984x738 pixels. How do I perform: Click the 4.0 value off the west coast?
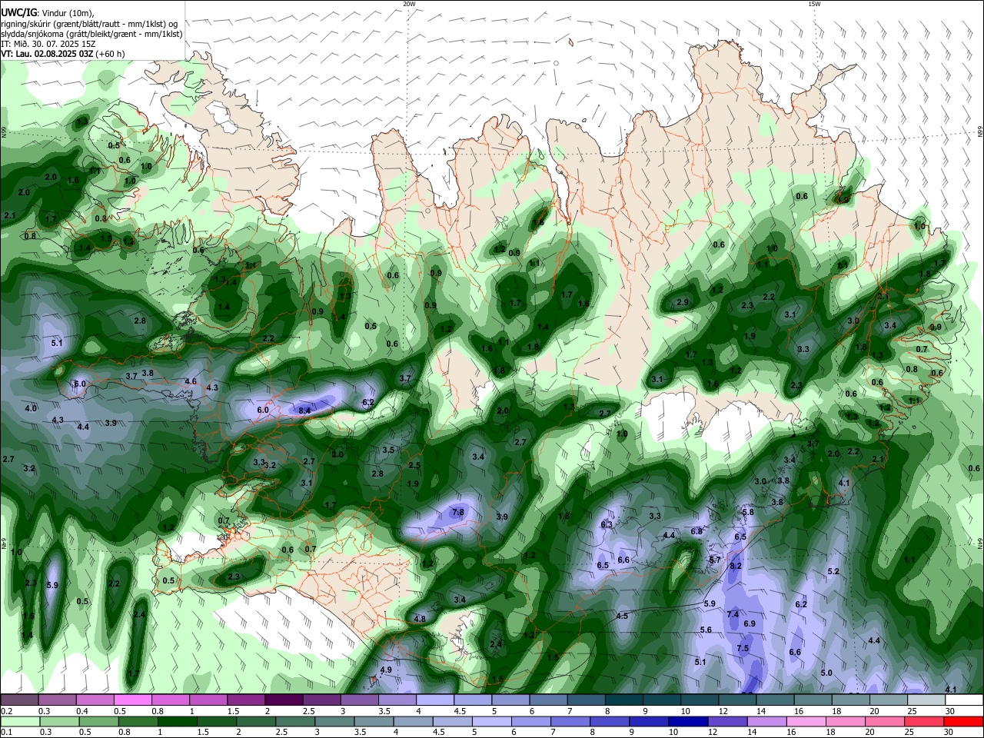click(31, 408)
